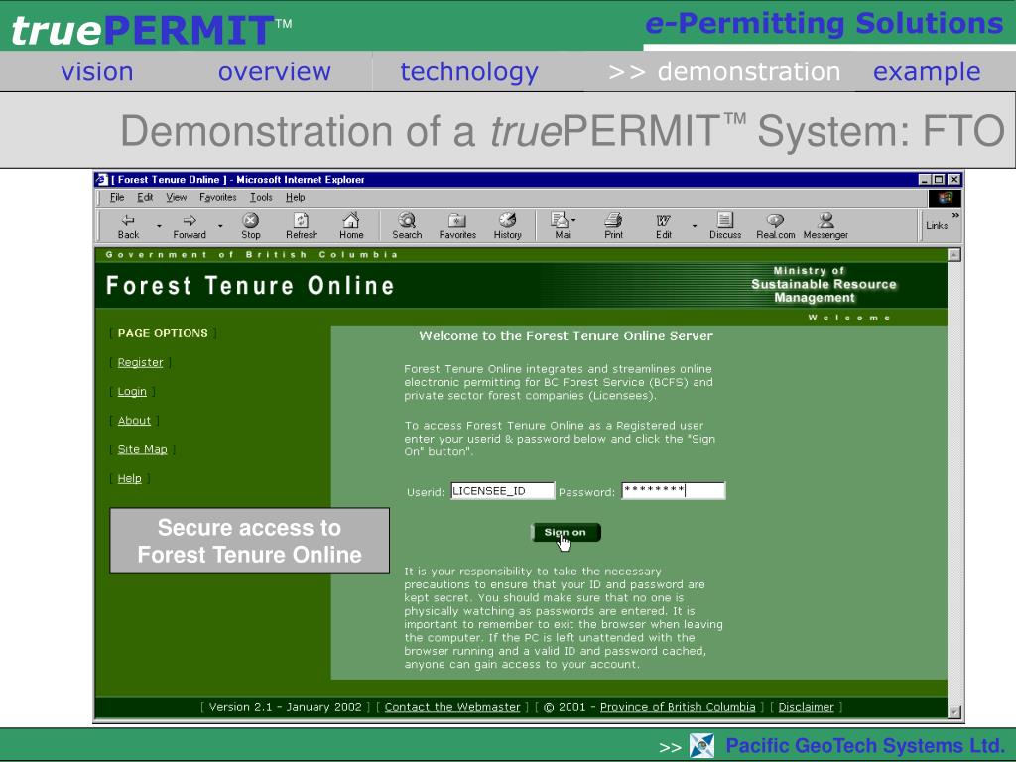Click the Forest Tenure Online banner heading

tap(250, 286)
